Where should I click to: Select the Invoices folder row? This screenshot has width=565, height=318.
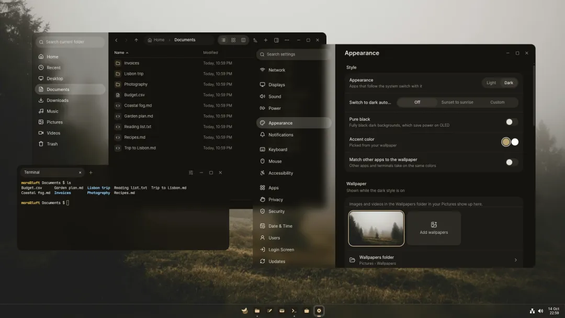tap(182, 63)
